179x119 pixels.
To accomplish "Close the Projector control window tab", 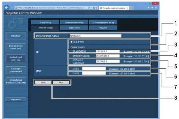I will (x=128, y=8).
